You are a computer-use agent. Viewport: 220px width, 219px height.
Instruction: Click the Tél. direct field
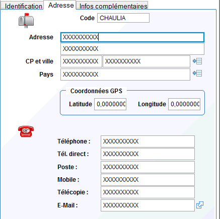148,154
